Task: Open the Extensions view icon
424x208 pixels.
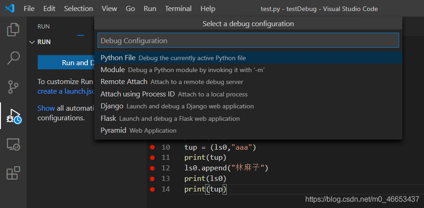Action: click(13, 174)
